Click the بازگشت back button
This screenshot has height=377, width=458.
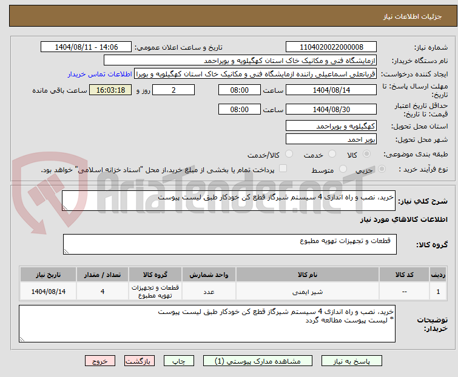(139, 361)
